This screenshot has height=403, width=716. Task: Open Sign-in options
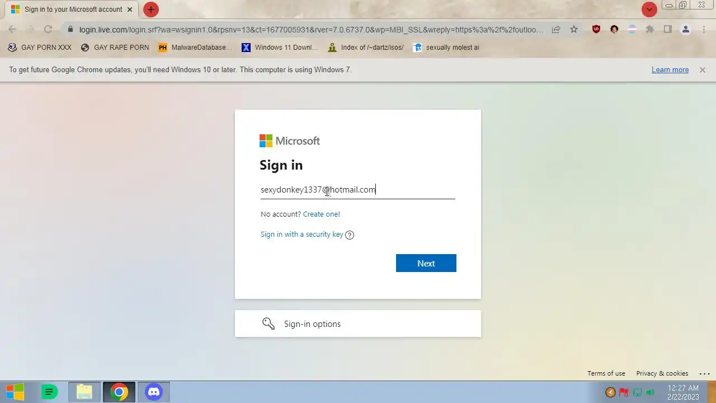[x=357, y=324]
